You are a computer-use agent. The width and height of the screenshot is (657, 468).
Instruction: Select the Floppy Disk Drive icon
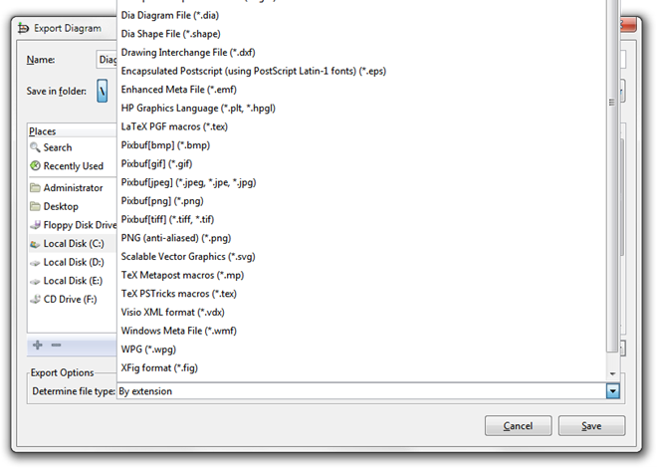click(x=35, y=225)
